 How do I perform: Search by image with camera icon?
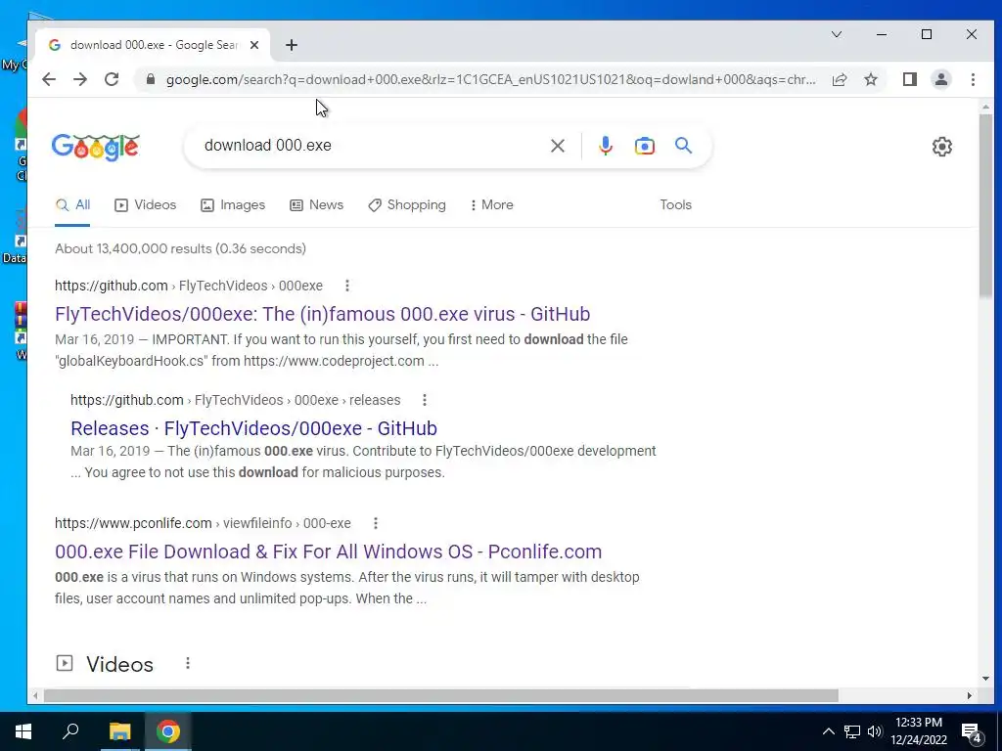click(x=644, y=146)
